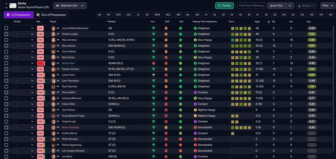Open the Tactics screen
336x159 pixels.
coord(224,6)
